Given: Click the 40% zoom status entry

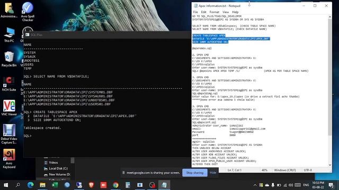Looking at the screenshot, I should click(264, 170).
